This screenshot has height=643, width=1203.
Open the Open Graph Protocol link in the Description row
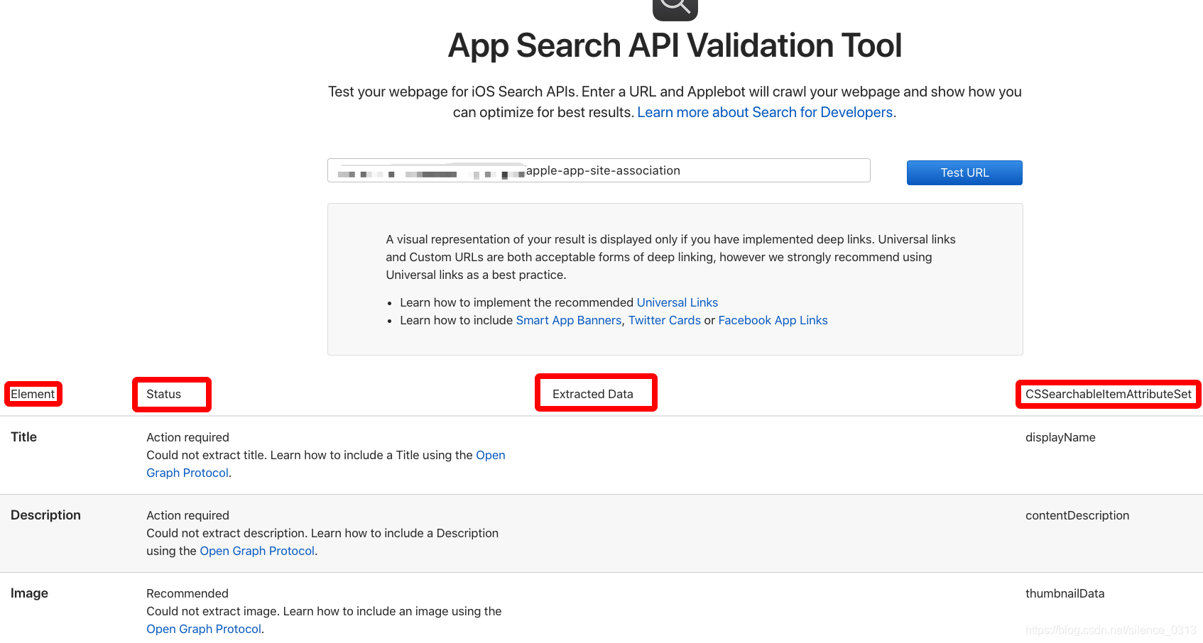click(257, 551)
